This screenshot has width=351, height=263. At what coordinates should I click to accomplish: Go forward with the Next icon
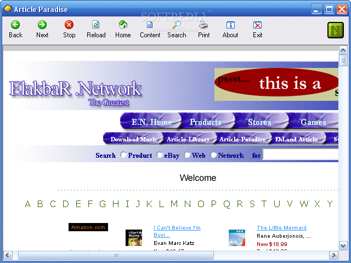[x=42, y=25]
